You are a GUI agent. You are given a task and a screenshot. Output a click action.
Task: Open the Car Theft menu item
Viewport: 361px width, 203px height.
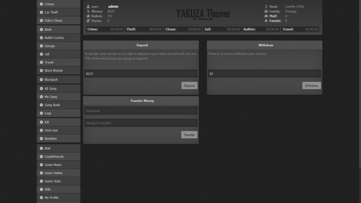(51, 12)
